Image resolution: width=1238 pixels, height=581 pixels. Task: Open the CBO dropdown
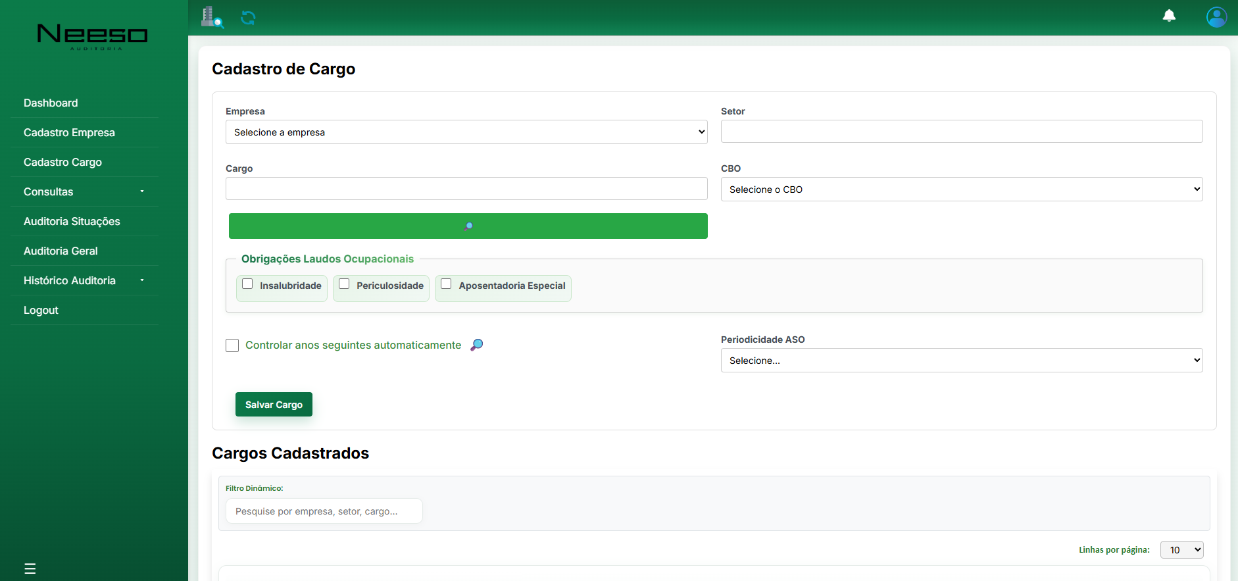961,189
